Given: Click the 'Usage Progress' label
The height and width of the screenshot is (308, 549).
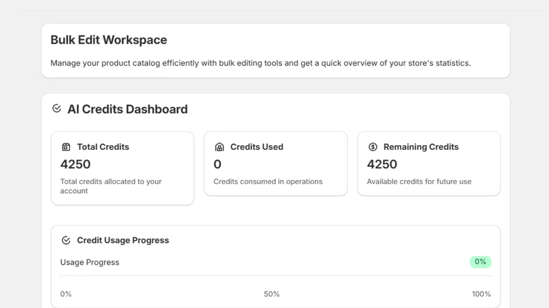Looking at the screenshot, I should click(90, 262).
